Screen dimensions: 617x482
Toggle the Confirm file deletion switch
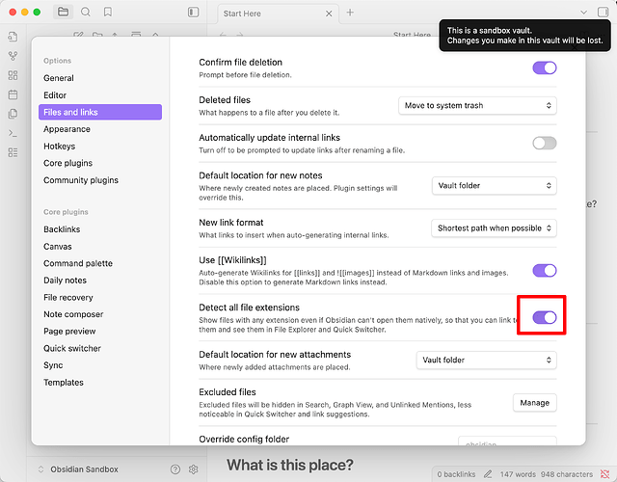click(x=545, y=67)
